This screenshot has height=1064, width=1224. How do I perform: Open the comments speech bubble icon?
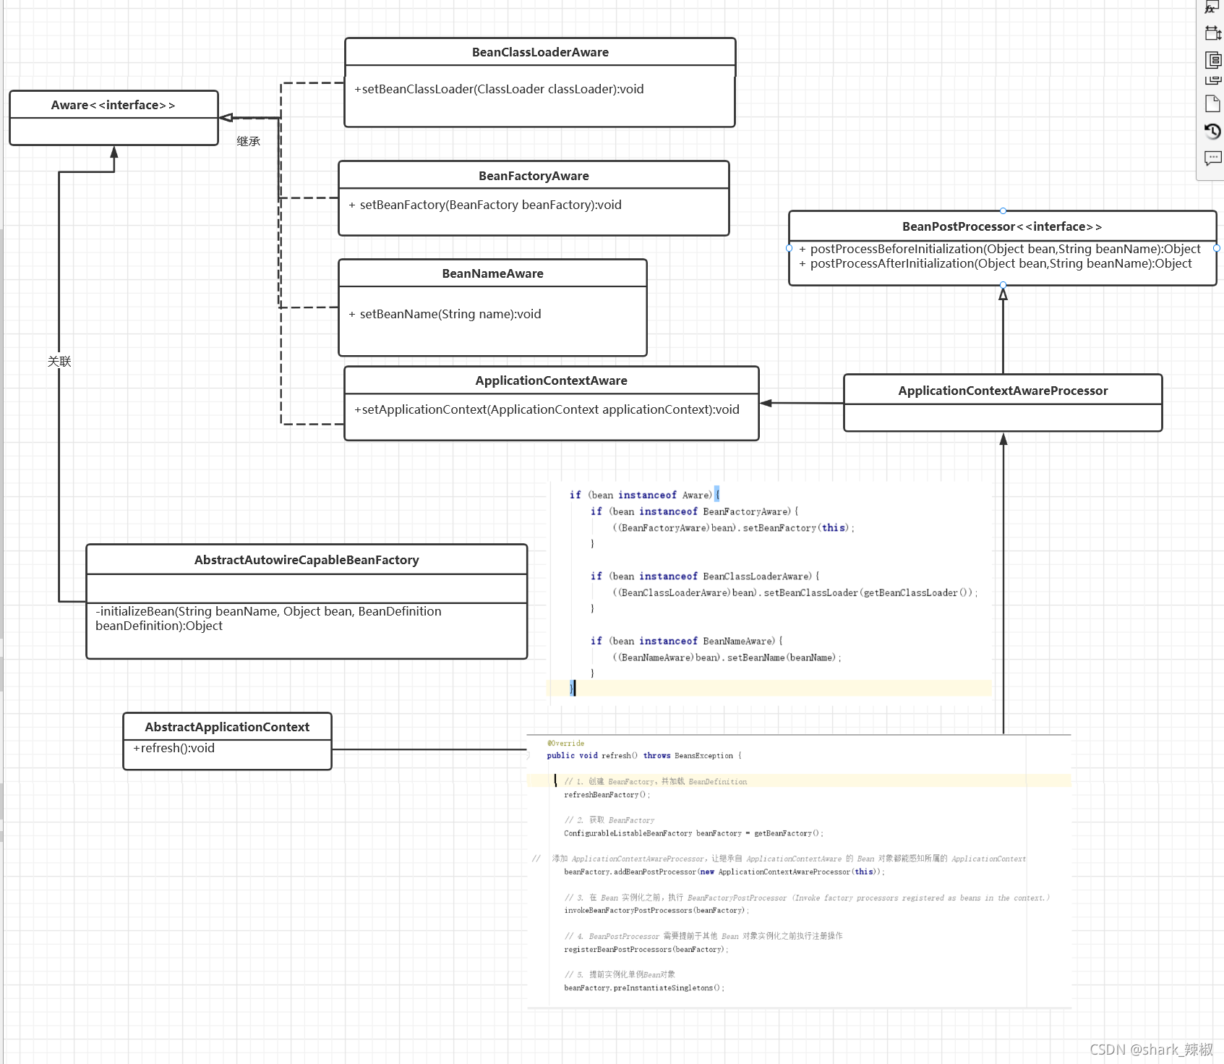click(1212, 158)
